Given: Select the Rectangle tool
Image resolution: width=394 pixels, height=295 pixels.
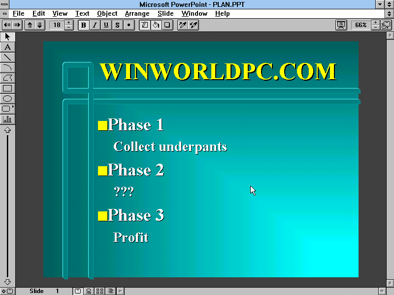Looking at the screenshot, I should coord(7,88).
